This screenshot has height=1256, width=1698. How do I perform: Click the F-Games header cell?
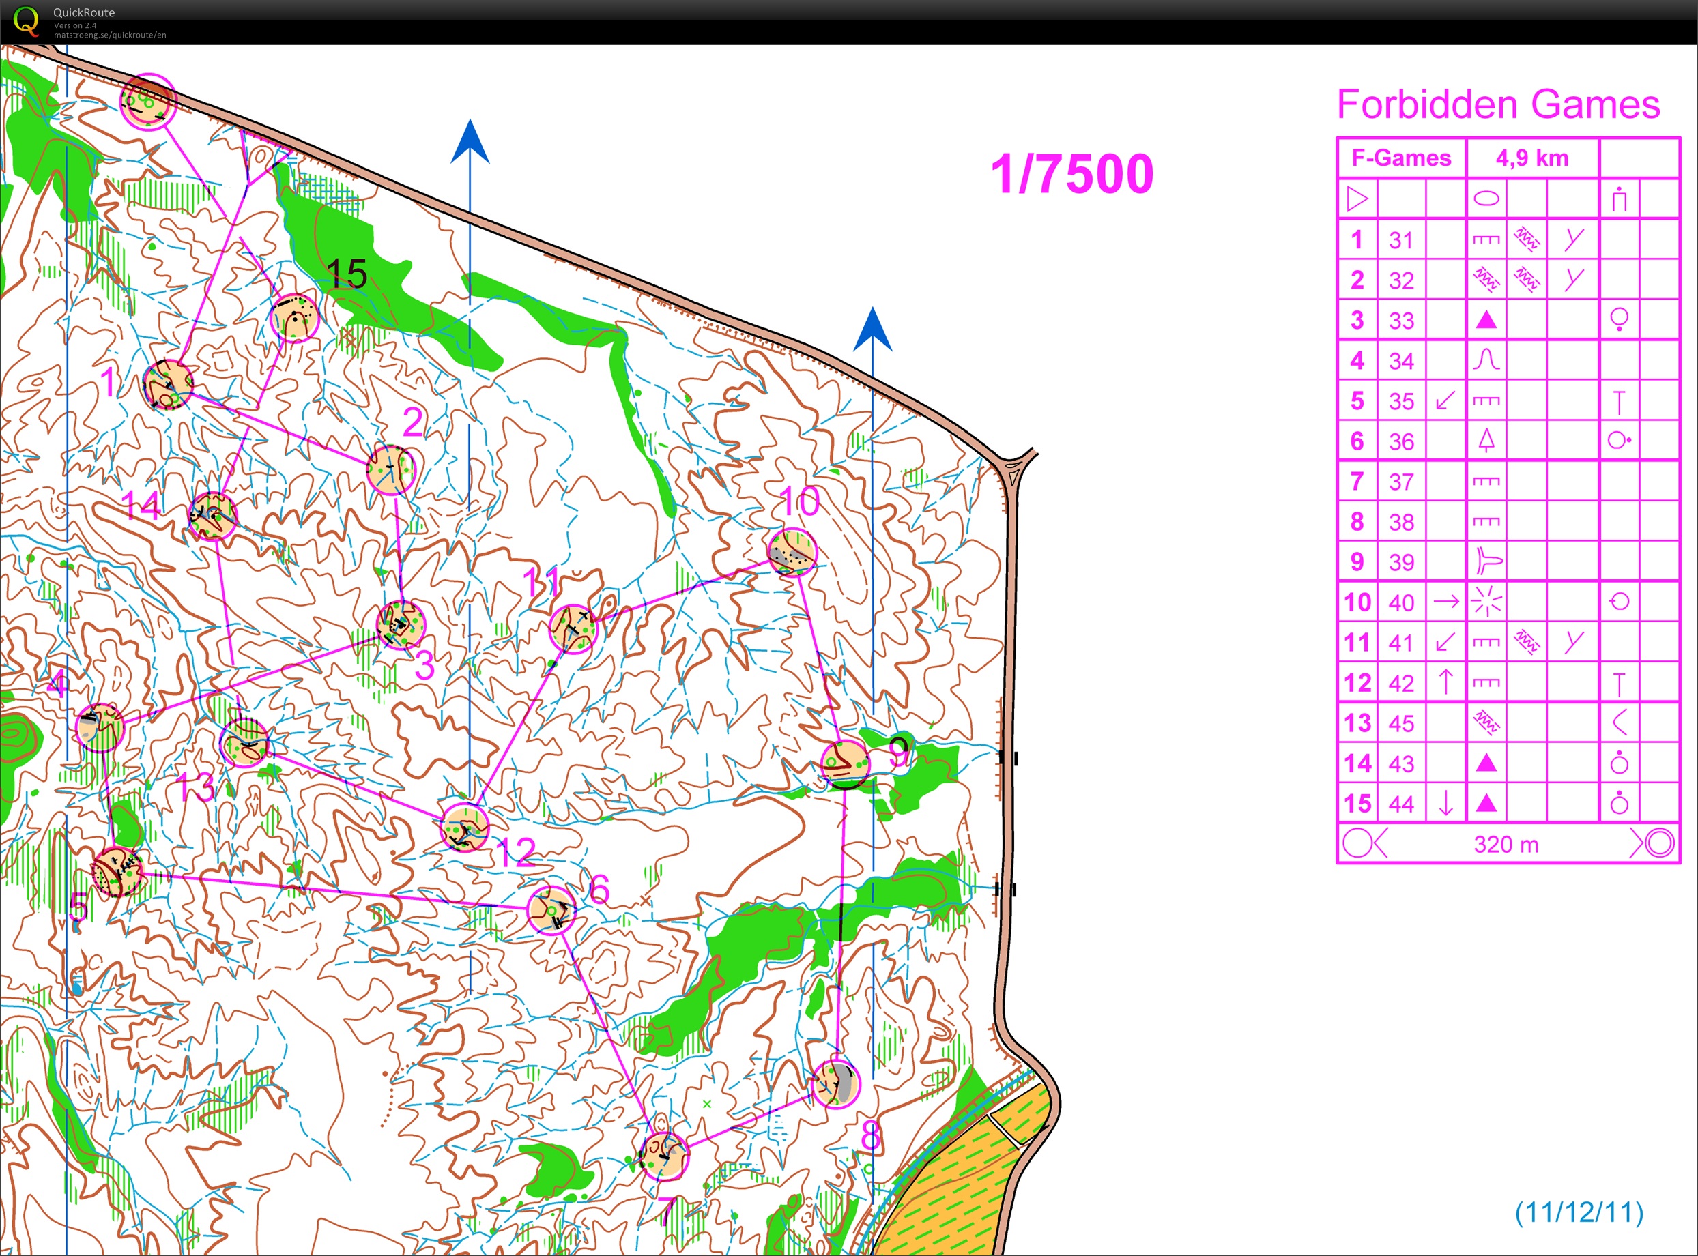pos(1400,158)
